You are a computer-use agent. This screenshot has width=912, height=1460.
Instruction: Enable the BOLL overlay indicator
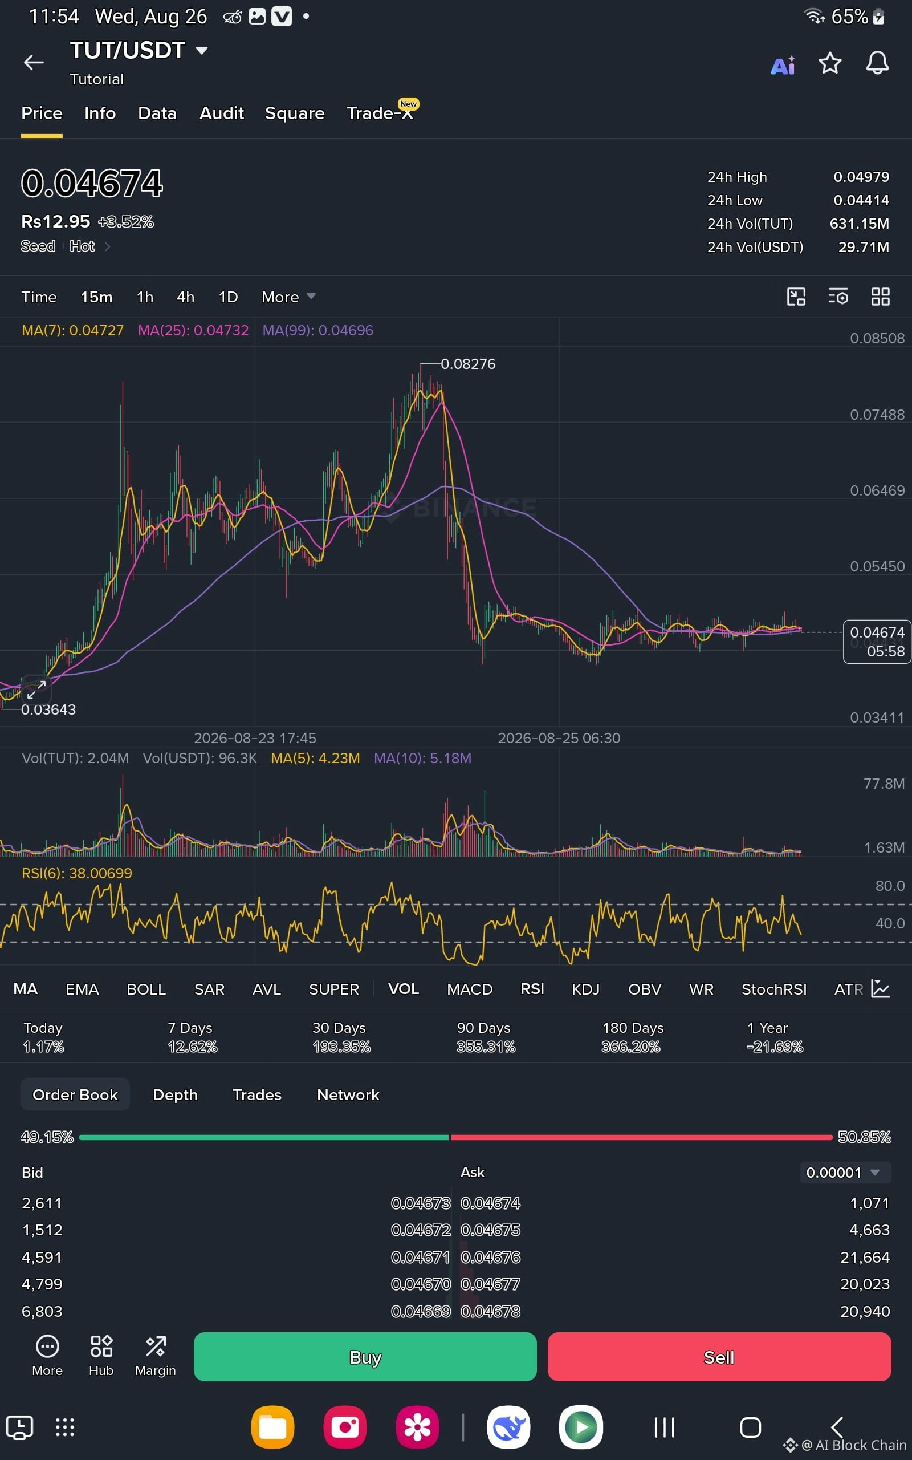(x=146, y=989)
